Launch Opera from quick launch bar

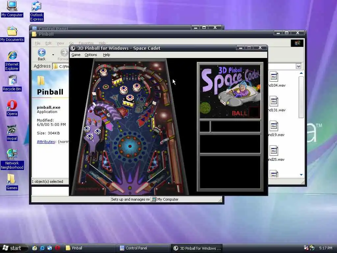coord(57,248)
